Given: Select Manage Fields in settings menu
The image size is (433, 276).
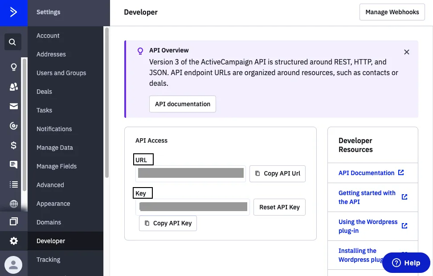Looking at the screenshot, I should [x=57, y=166].
